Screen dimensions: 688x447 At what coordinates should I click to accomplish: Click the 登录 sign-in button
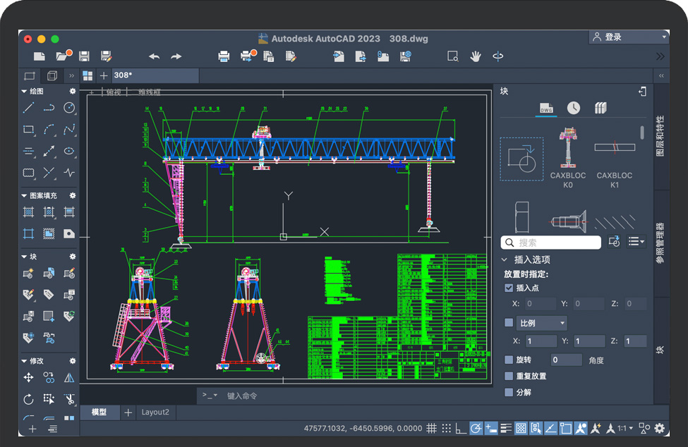point(627,37)
